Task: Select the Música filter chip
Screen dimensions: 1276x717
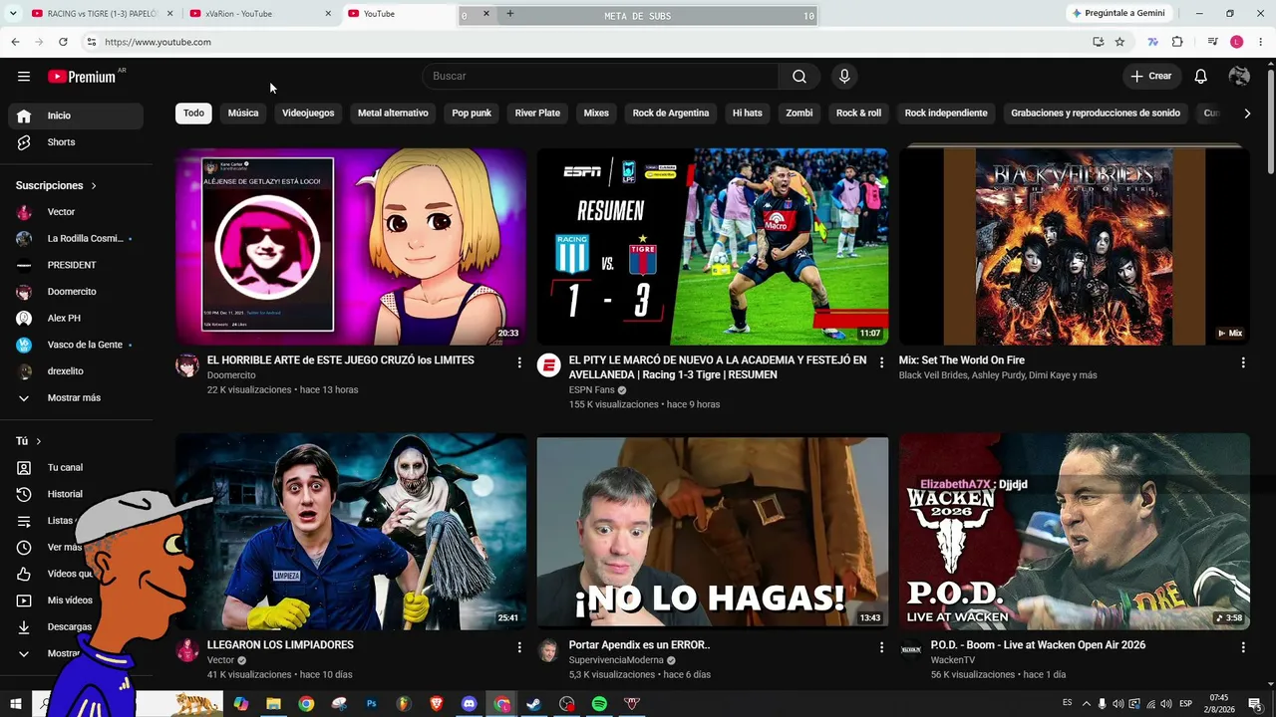Action: coord(243,114)
